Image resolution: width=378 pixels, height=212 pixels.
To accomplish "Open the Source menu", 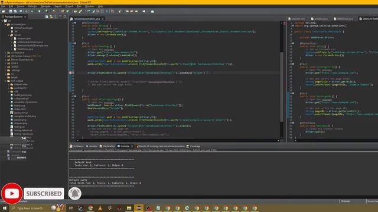I will tap(21, 6).
